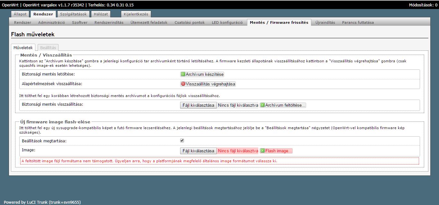Click the Módosítások: 0 changes indicator
The height and width of the screenshot is (205, 439).
point(423,5)
